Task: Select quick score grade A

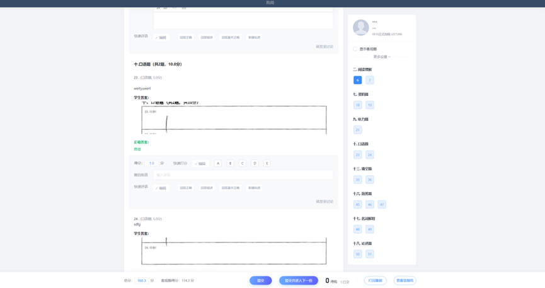Action: [x=218, y=163]
